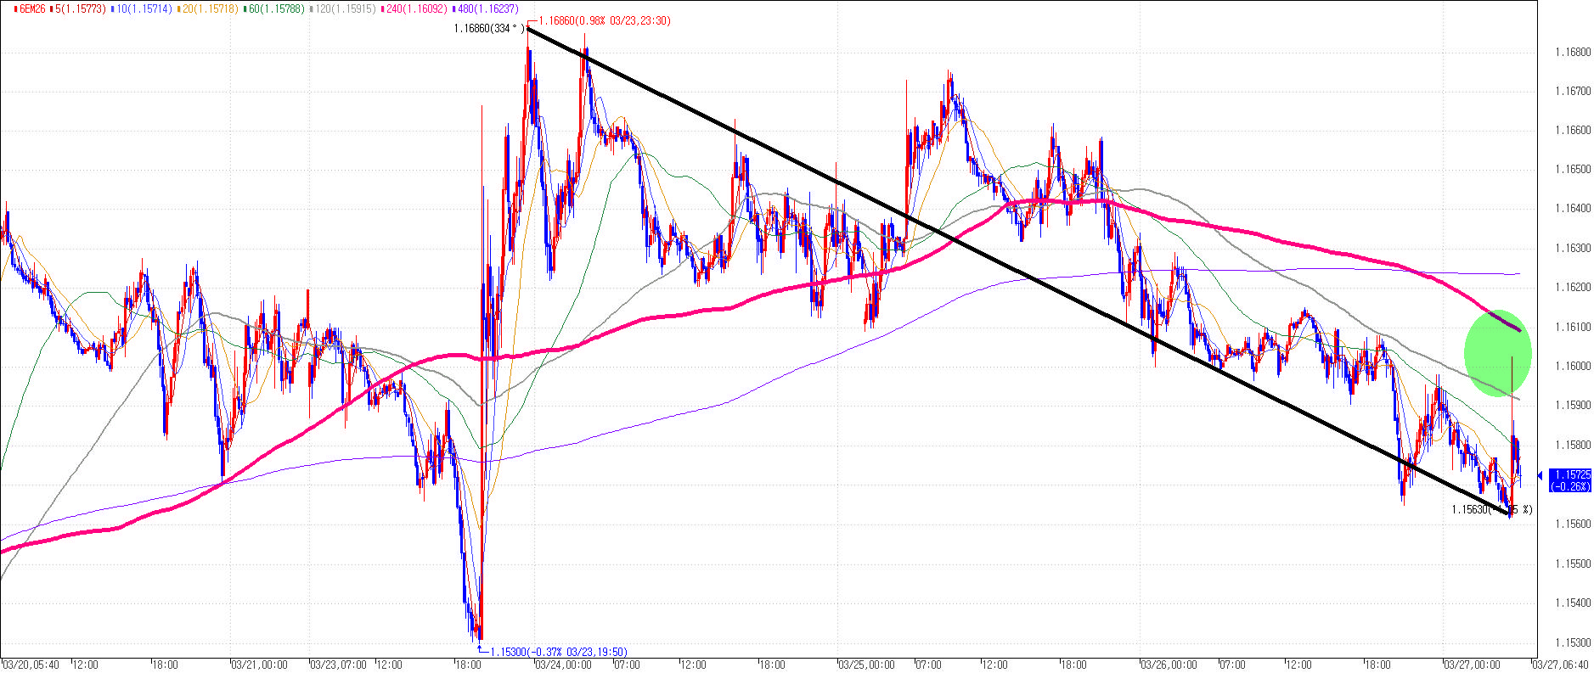Click the 03/20,05:40 time axis label
The width and height of the screenshot is (1594, 673).
pyautogui.click(x=31, y=665)
